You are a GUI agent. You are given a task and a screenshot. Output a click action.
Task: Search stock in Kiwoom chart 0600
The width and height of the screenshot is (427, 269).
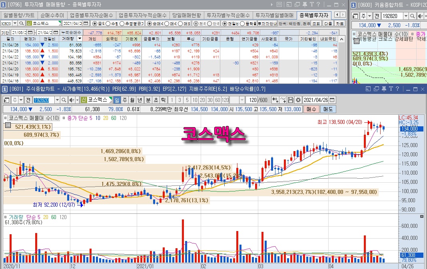pyautogui.click(x=412, y=16)
